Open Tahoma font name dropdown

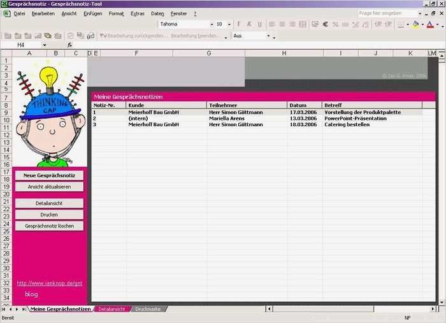212,24
